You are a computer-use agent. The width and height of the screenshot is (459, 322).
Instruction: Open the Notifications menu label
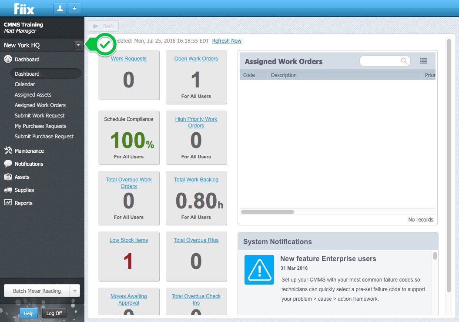point(29,164)
